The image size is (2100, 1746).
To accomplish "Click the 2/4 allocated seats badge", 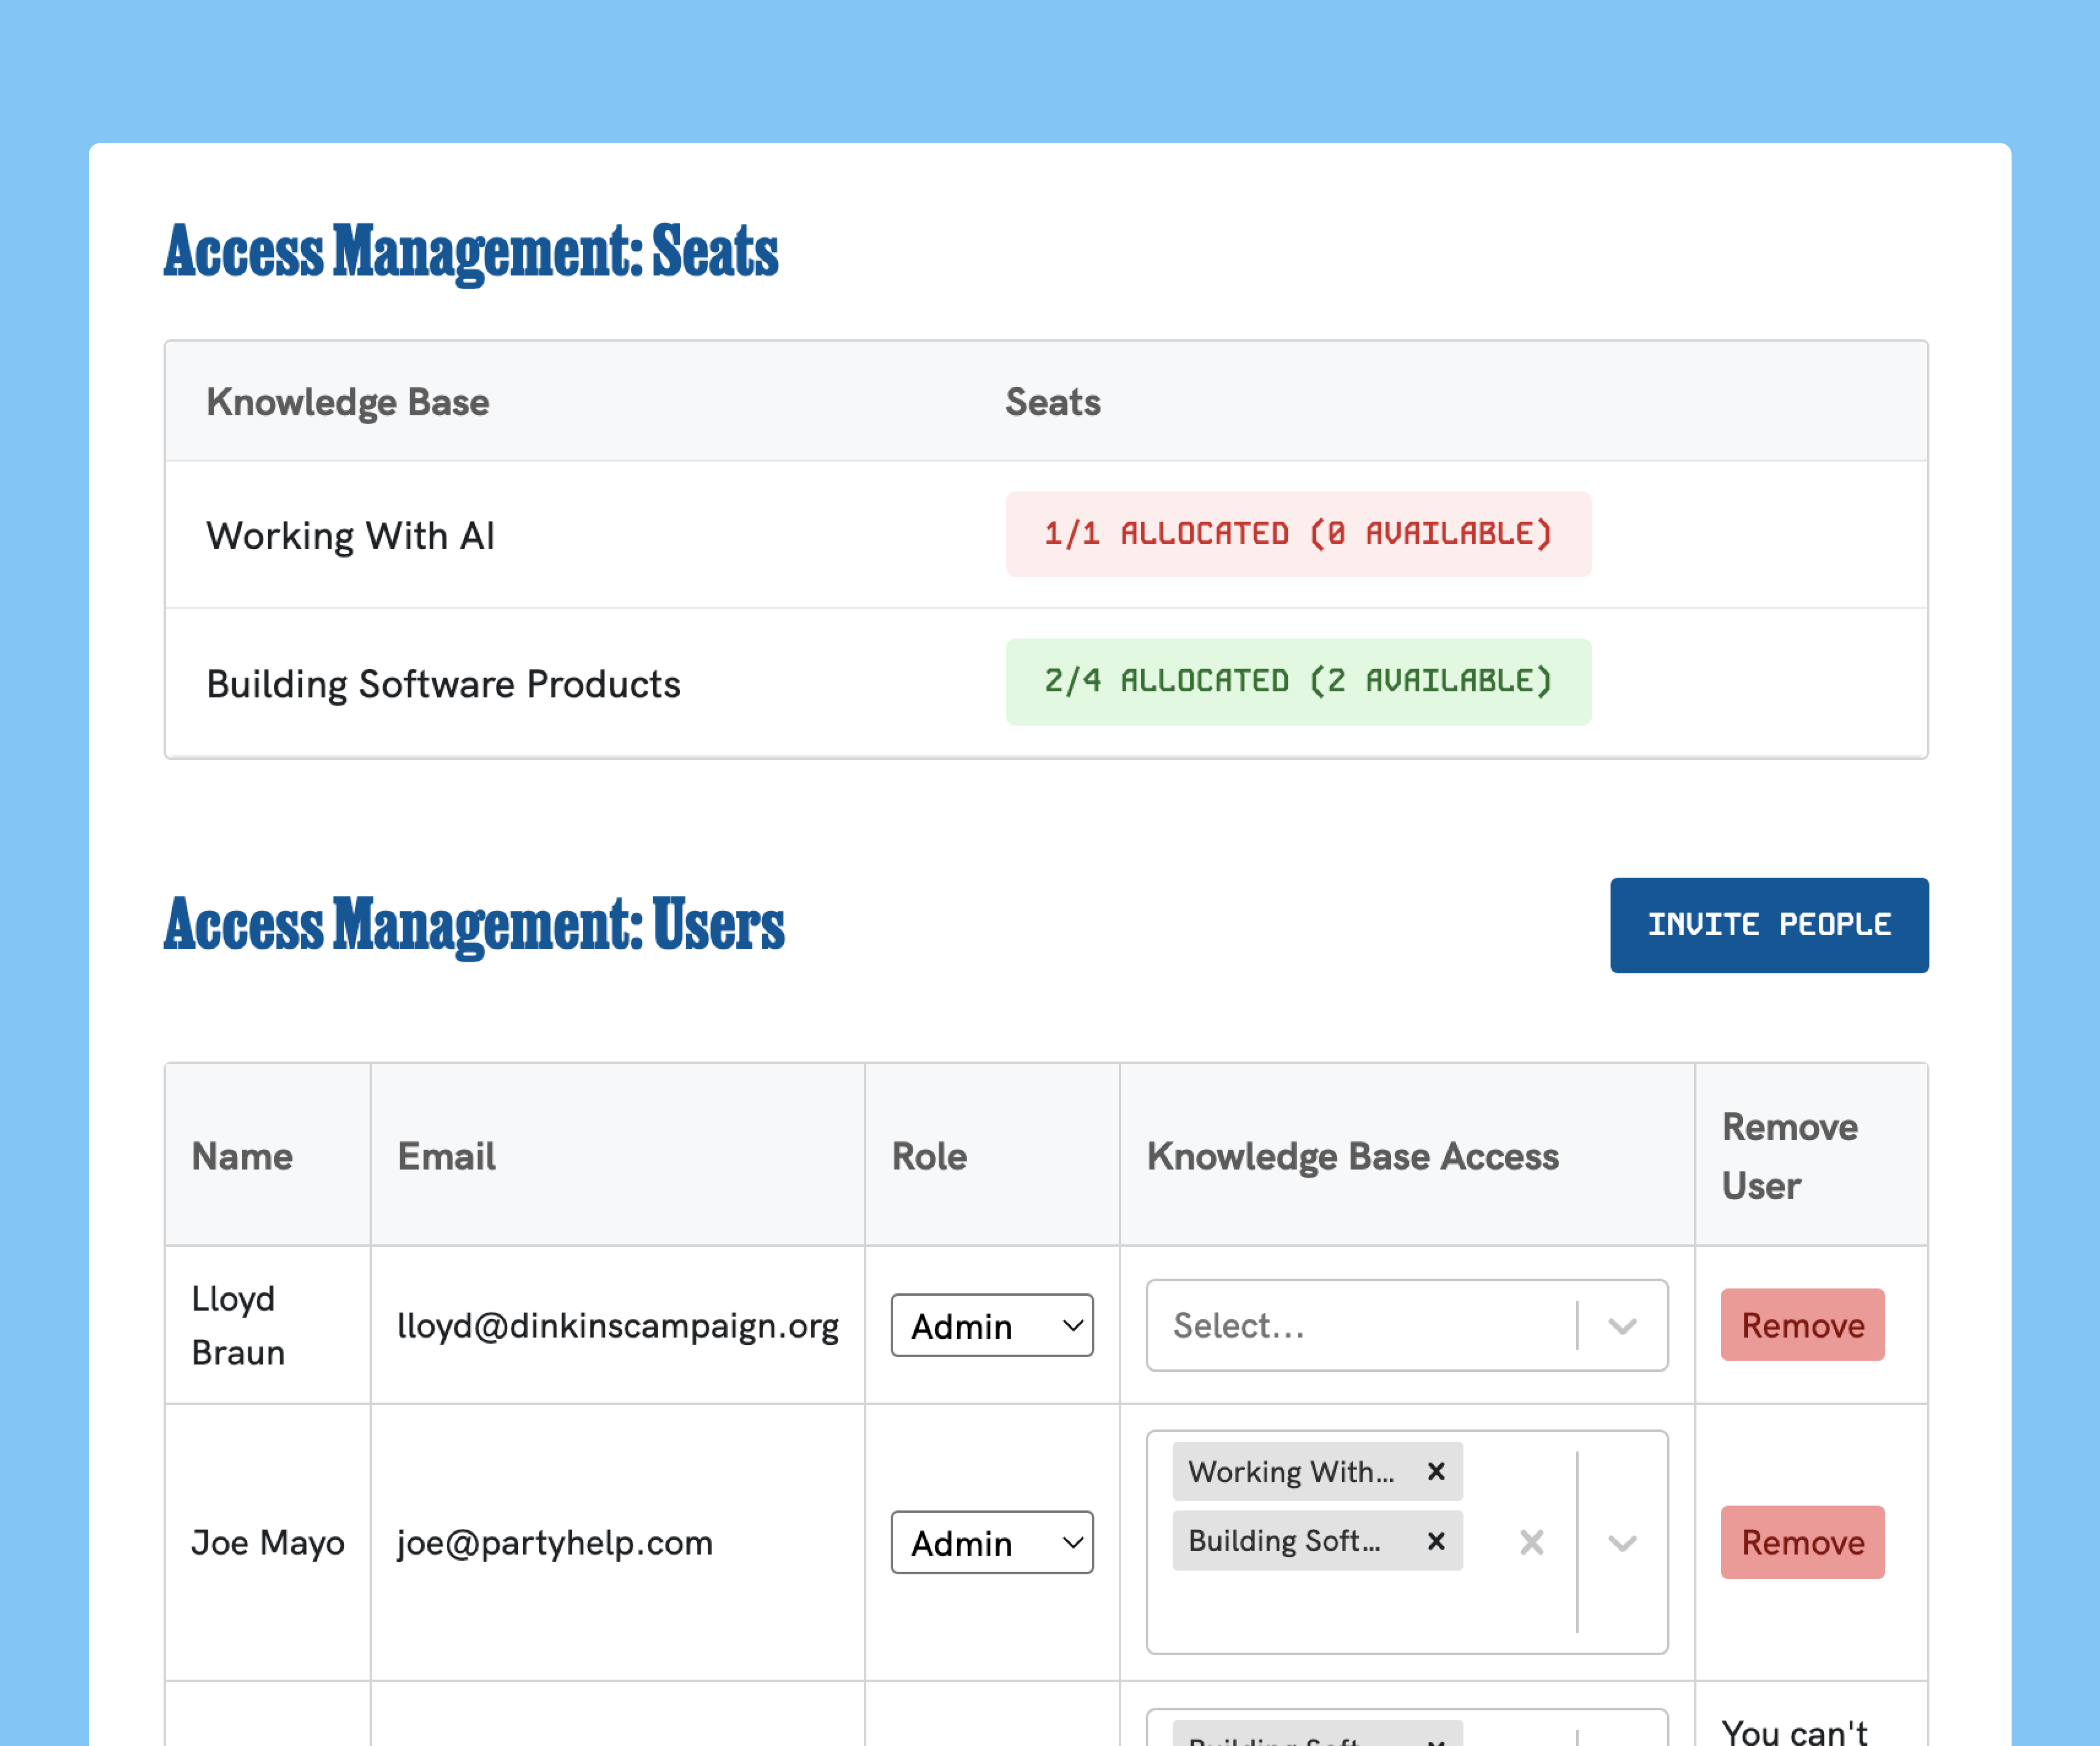I will pyautogui.click(x=1298, y=682).
